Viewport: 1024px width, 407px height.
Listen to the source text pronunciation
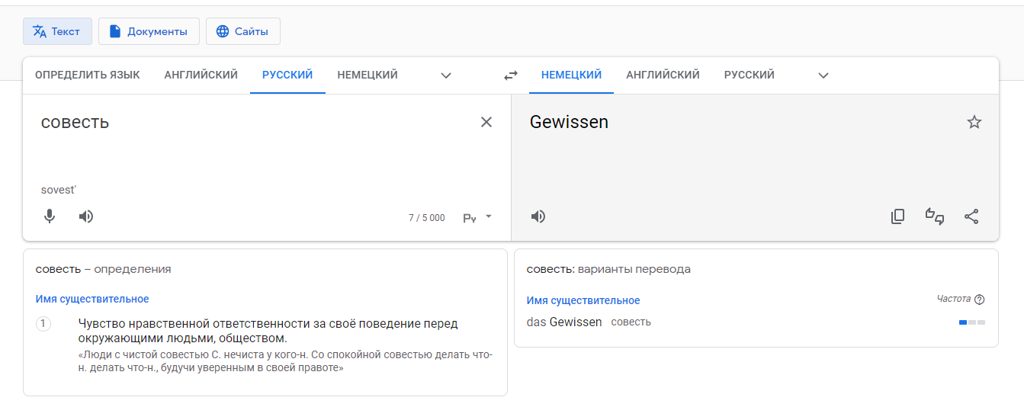[x=86, y=216]
